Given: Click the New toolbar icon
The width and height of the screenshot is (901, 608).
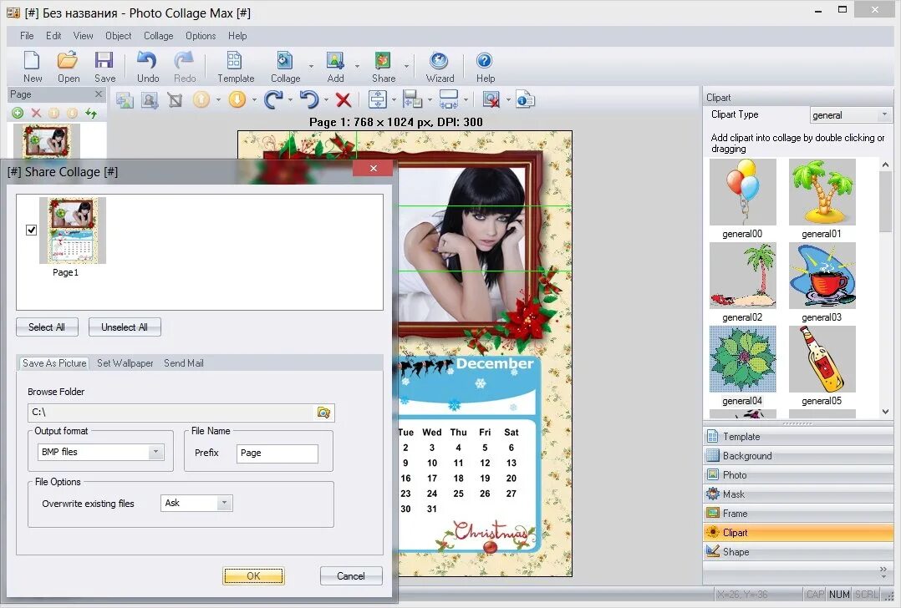Looking at the screenshot, I should [x=32, y=67].
